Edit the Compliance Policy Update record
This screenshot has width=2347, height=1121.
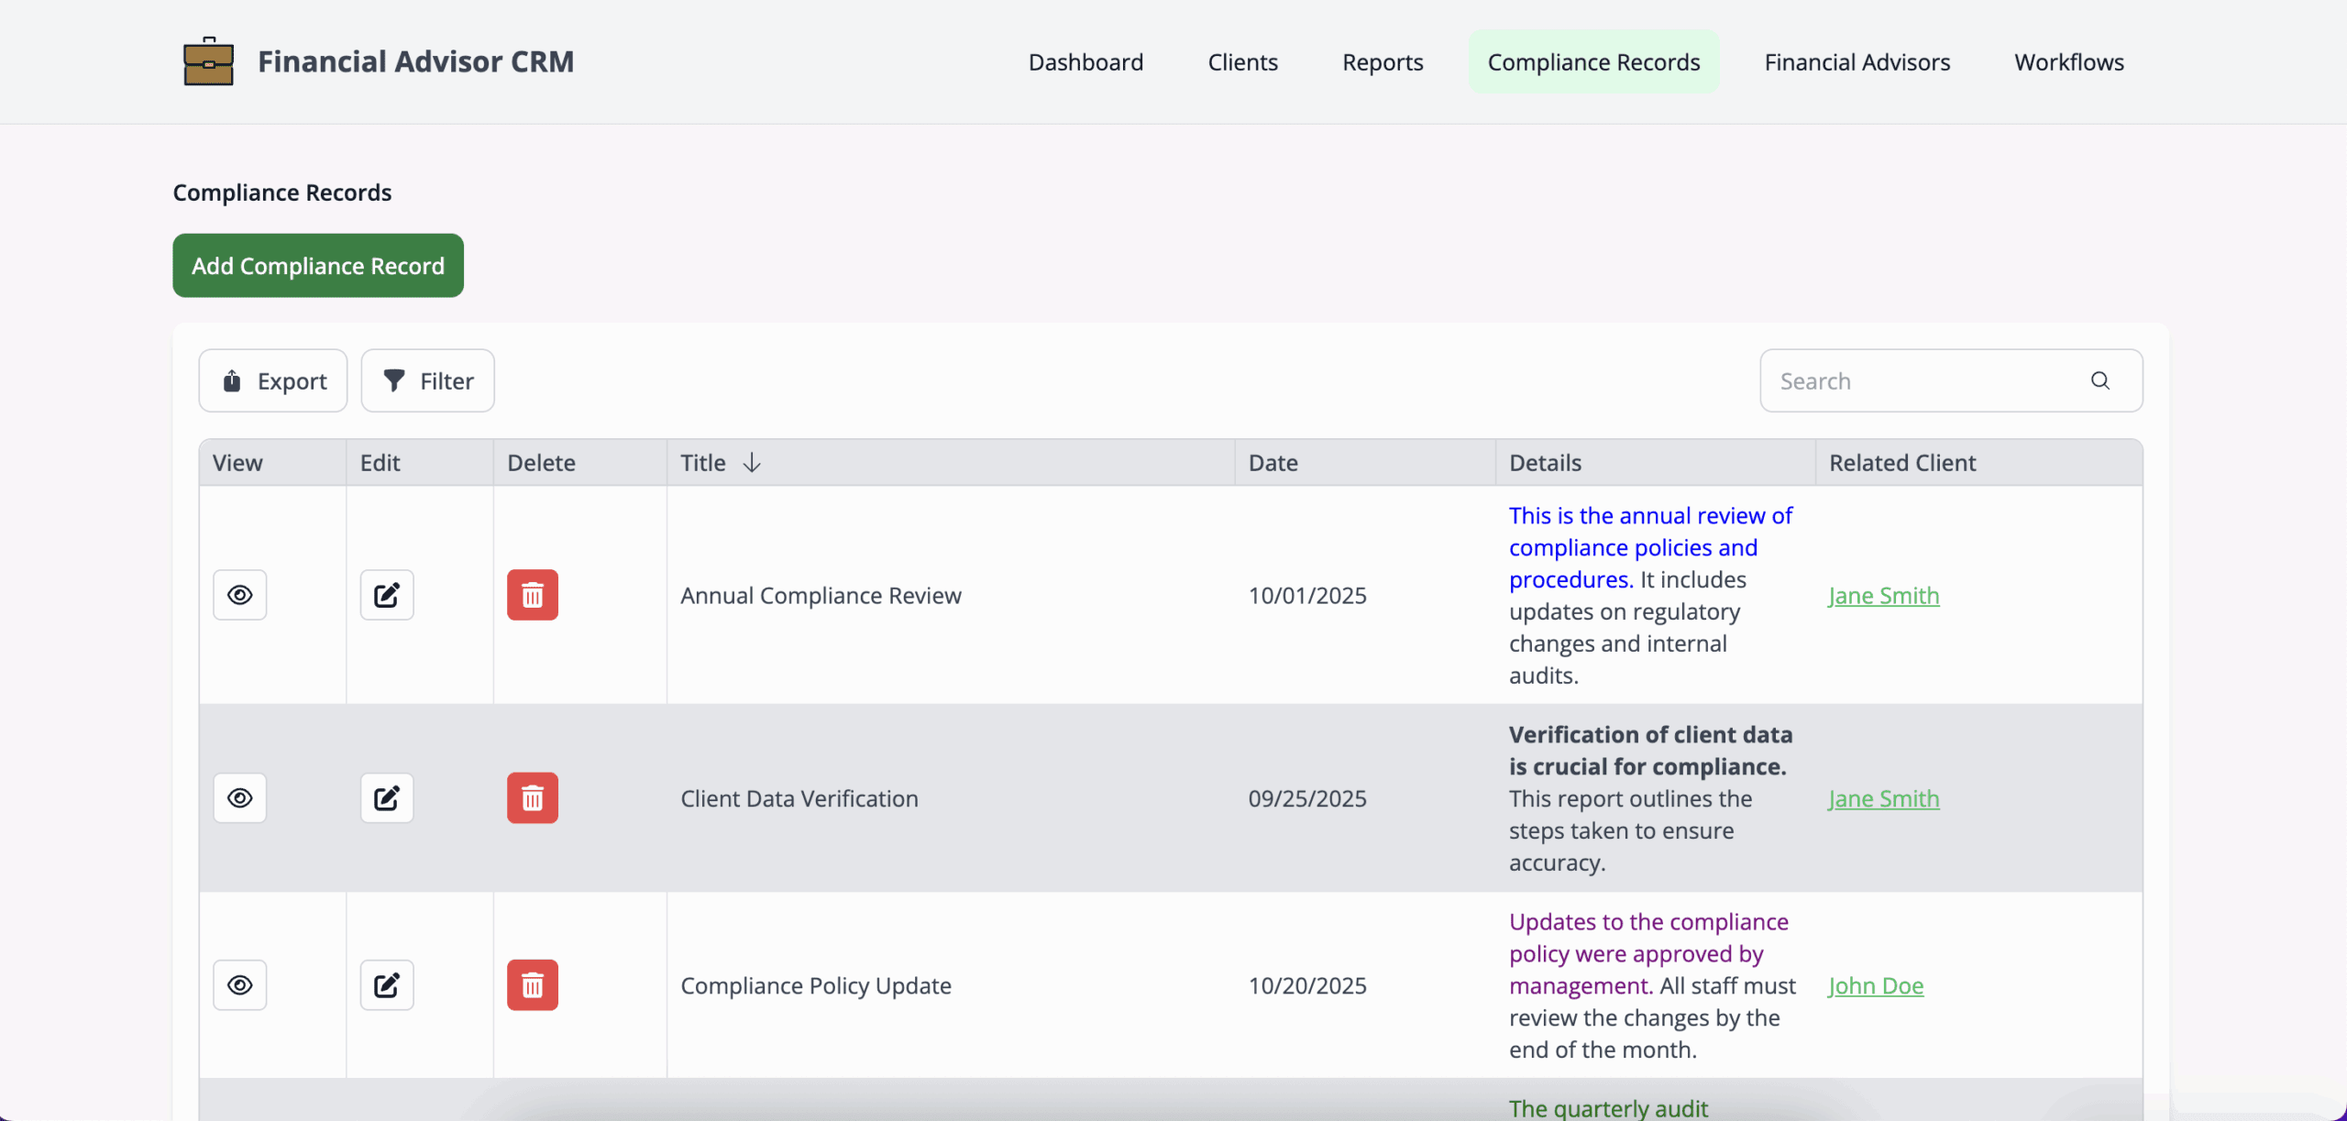point(386,984)
